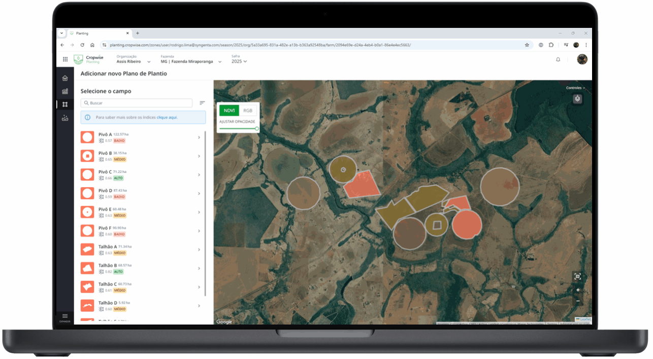Switch map layer to NDVI
This screenshot has height=359, width=653.
[228, 111]
